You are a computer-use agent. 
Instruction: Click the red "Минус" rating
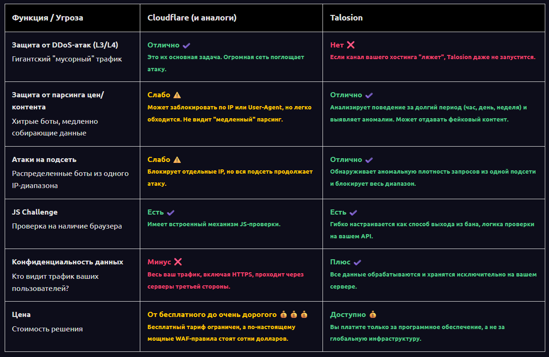[x=159, y=262]
